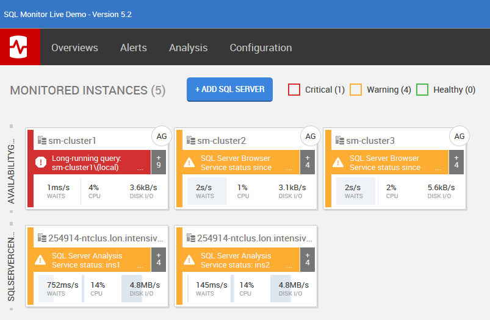The height and width of the screenshot is (320, 490).
Task: Click the SQL Monitor red logo icon
Action: (20, 47)
